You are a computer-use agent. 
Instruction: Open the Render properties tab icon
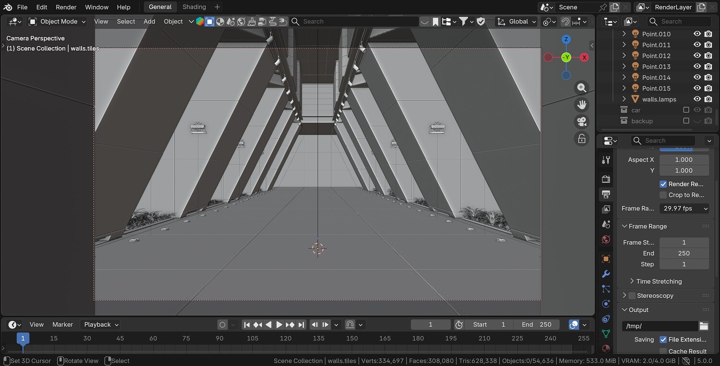click(x=606, y=179)
